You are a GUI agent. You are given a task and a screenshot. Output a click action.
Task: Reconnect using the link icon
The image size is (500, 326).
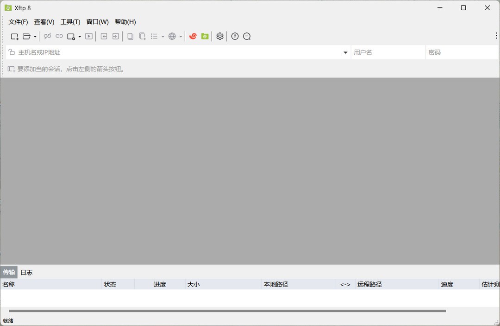(x=59, y=36)
